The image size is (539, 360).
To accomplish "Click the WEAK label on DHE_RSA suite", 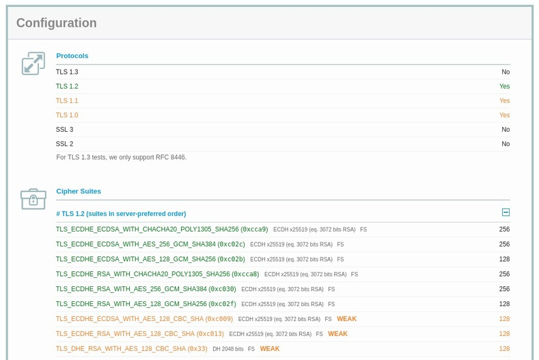I will [x=270, y=348].
